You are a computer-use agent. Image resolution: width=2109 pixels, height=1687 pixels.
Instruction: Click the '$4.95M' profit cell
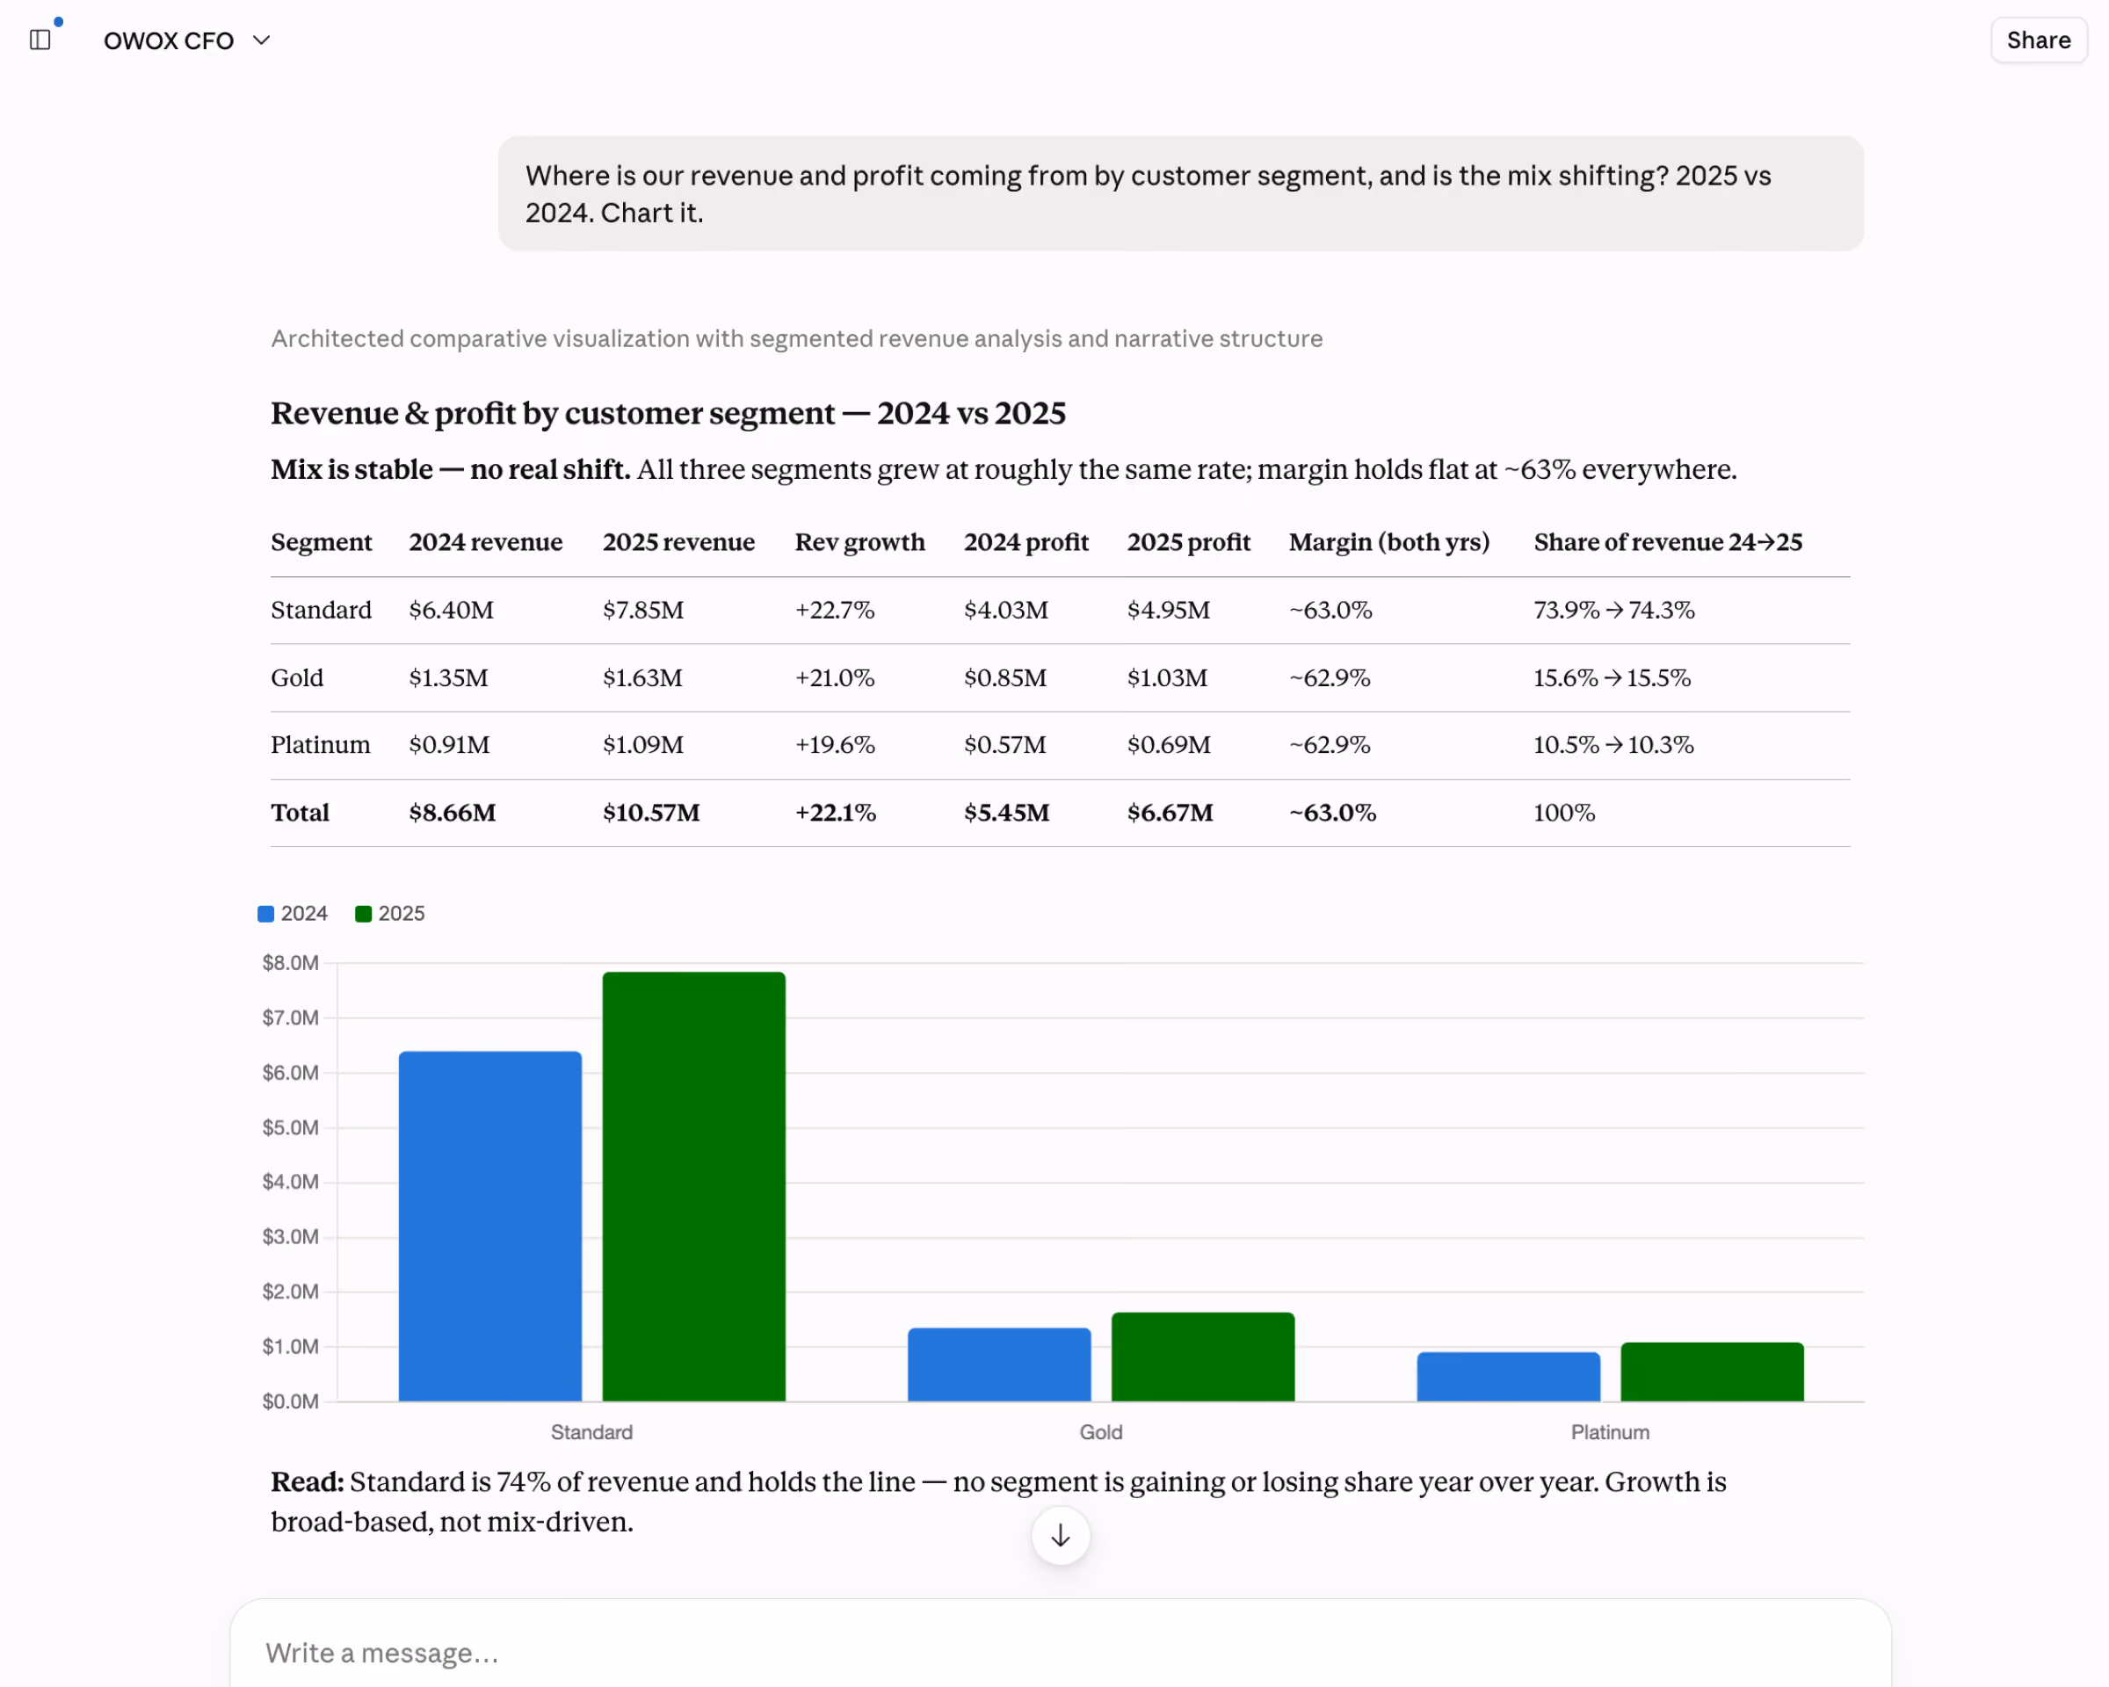1168,611
